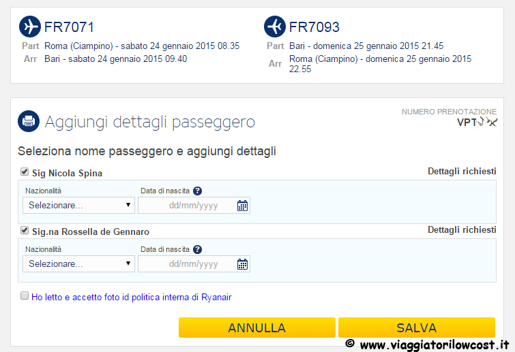
Task: Show help for Nicola Spina's Data di nascita
Action: [x=197, y=191]
